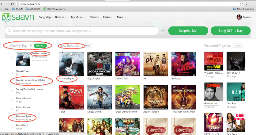256x135 pixels.
Task: Open the Chrome hamburger menu
Action: pyautogui.click(x=253, y=4)
